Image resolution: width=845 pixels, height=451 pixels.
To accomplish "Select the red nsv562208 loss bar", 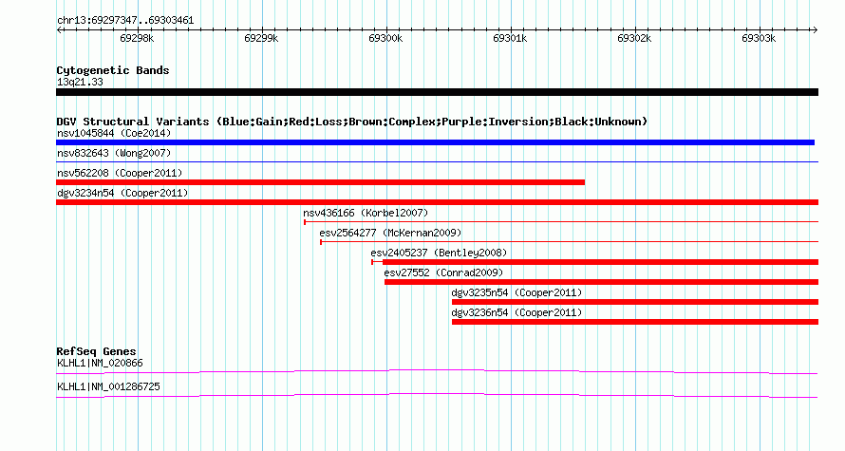I will (320, 182).
